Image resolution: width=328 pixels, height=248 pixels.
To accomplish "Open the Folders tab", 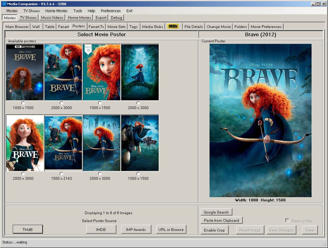I will [x=241, y=27].
